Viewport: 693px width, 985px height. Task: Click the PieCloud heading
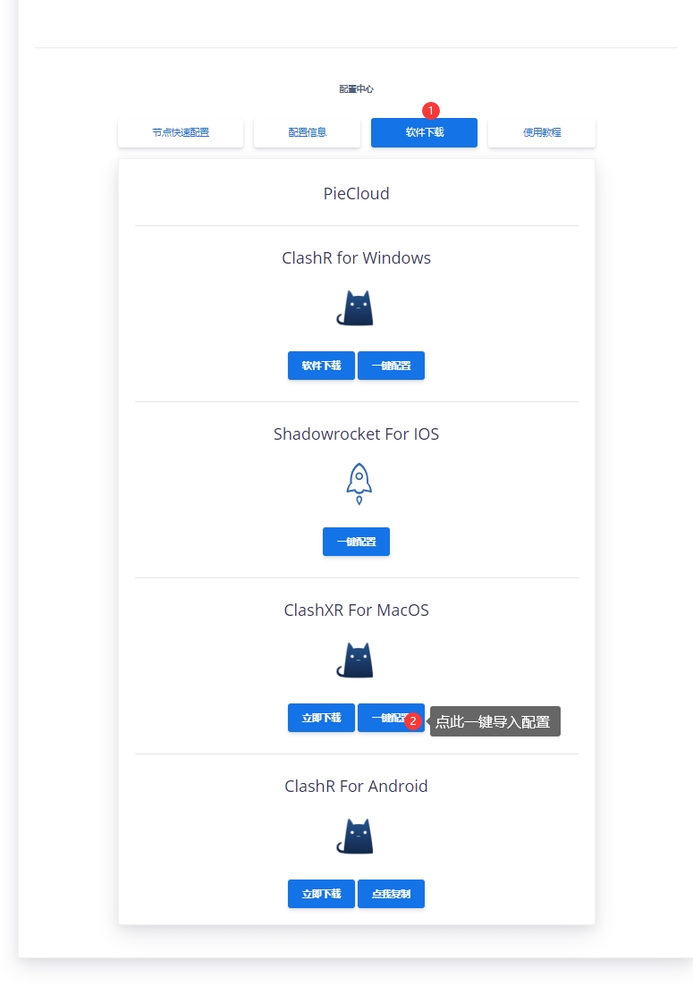click(x=356, y=193)
